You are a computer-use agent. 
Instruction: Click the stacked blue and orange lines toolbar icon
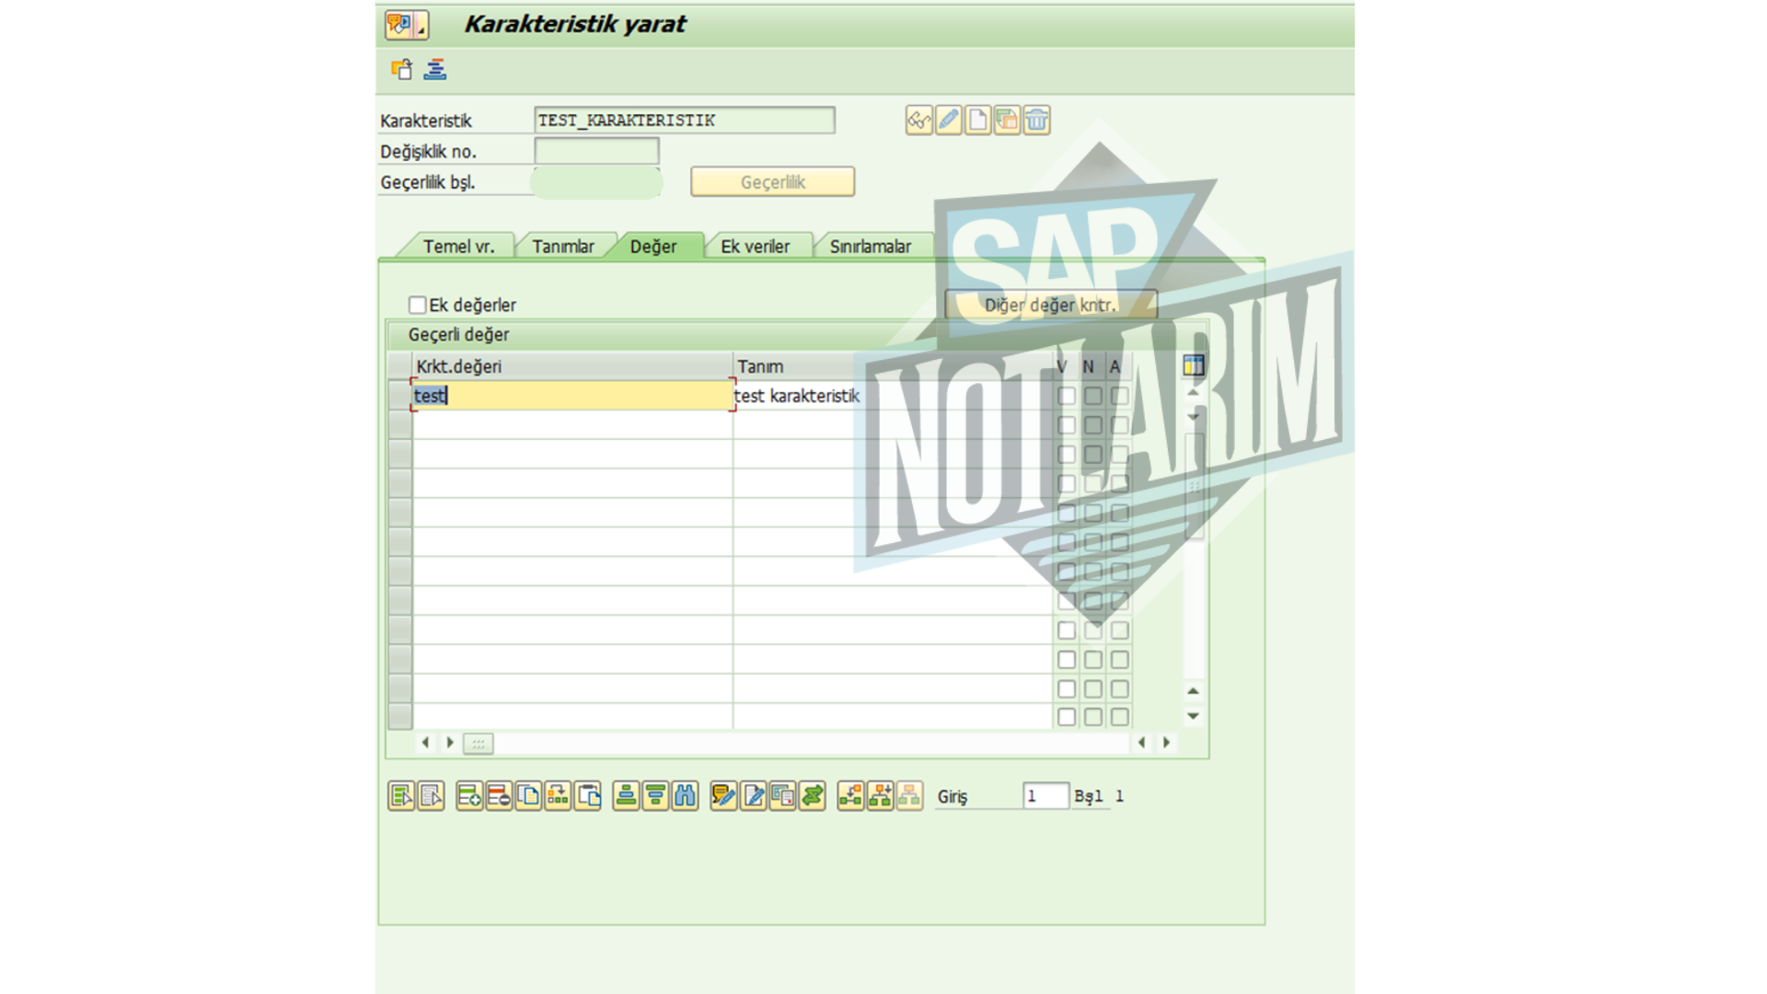tap(435, 69)
